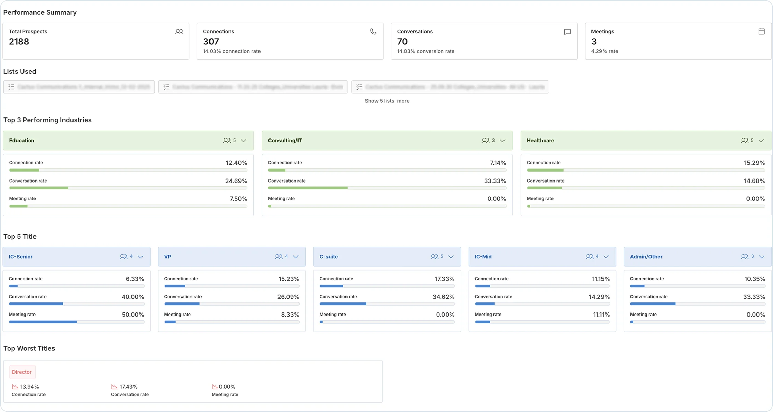This screenshot has width=773, height=412.
Task: Expand the IC-Senior title chevron
Action: click(140, 257)
